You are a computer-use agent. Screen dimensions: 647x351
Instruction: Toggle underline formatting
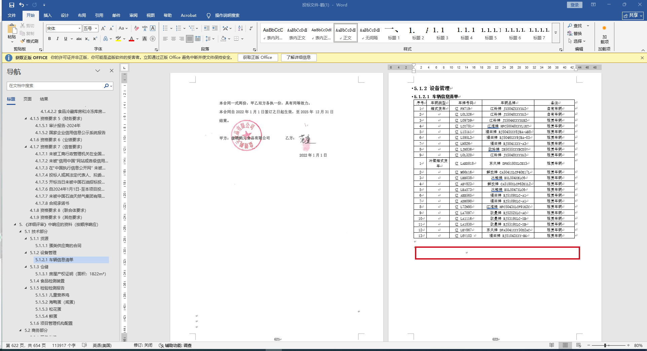(66, 39)
